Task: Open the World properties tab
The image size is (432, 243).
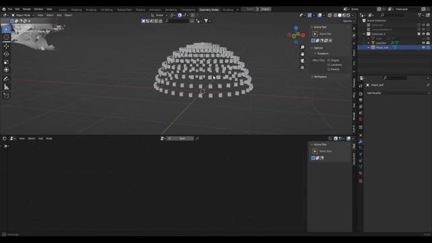Action: 360,119
